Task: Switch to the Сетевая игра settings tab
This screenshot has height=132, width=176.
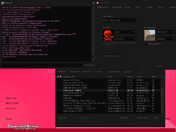Action: click(103, 7)
